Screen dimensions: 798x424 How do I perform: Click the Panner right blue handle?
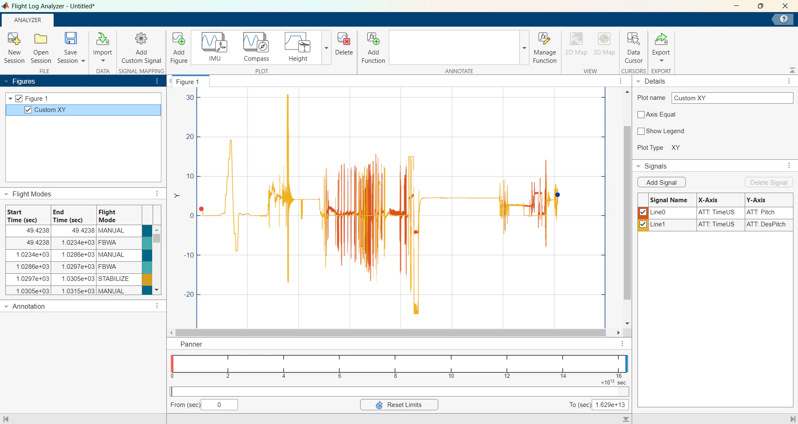pyautogui.click(x=626, y=364)
